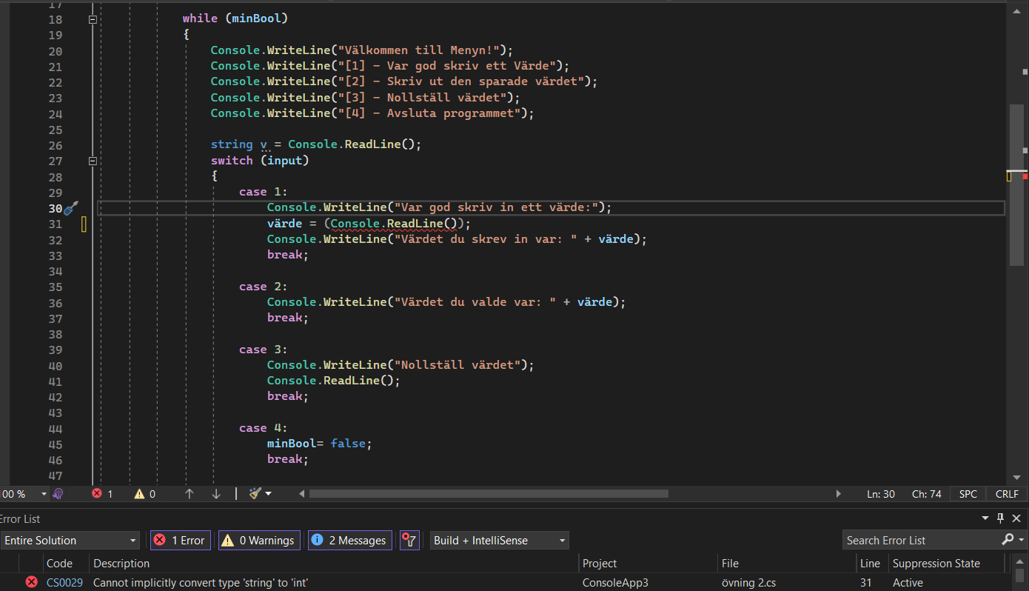Toggle the 0 Warnings filter button
The image size is (1029, 591).
[259, 541]
